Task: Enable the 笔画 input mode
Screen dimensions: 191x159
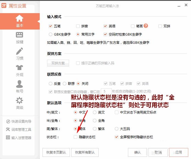Action: [133, 26]
